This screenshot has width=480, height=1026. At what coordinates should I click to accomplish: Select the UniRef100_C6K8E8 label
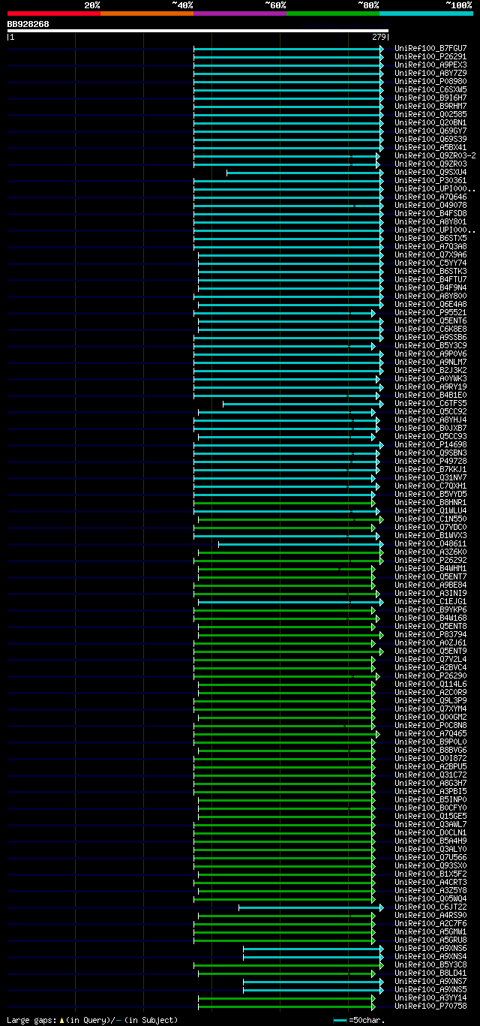click(430, 329)
